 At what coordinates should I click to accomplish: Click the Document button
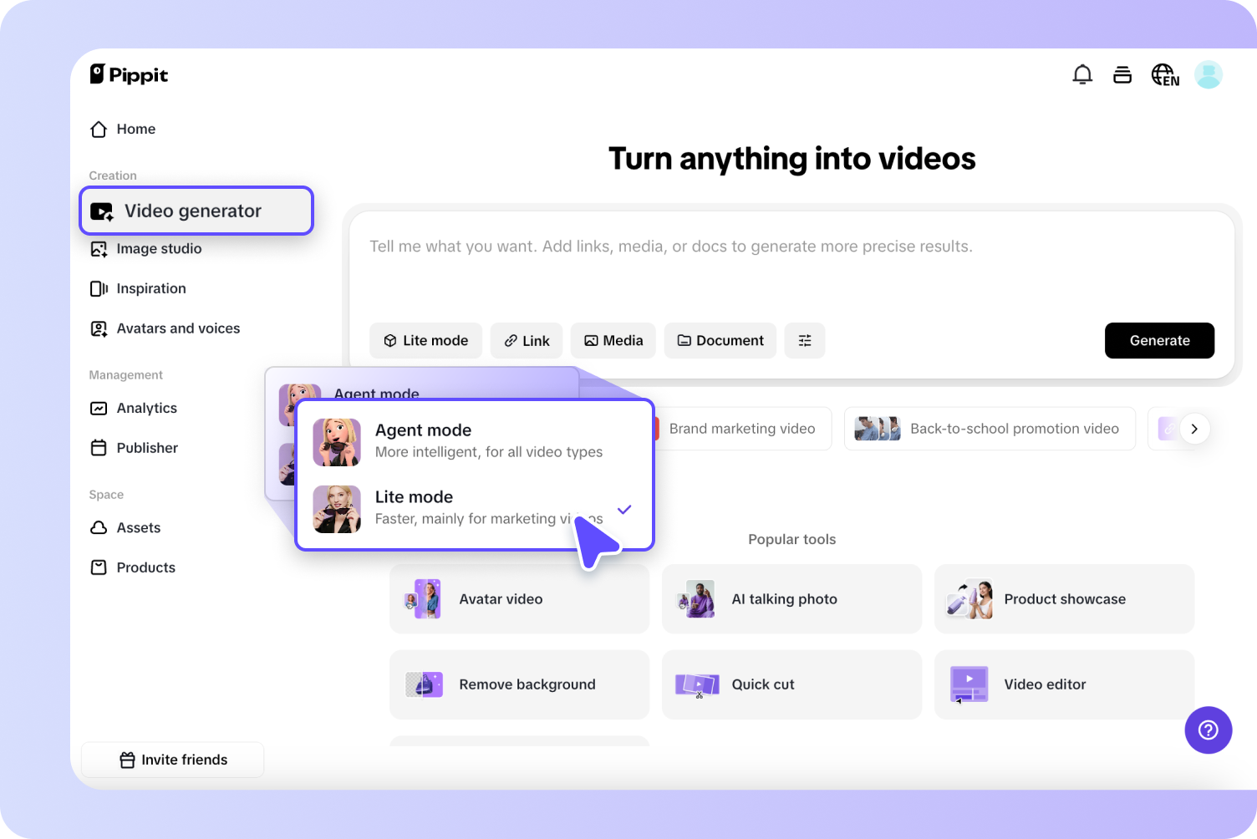click(720, 340)
